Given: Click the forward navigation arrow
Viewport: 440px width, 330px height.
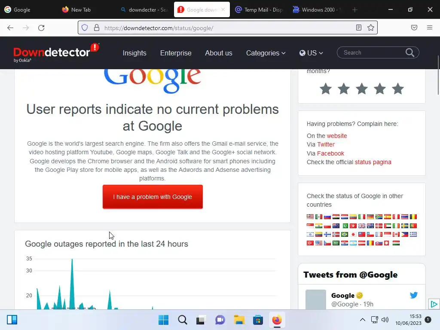Looking at the screenshot, I should click(26, 28).
